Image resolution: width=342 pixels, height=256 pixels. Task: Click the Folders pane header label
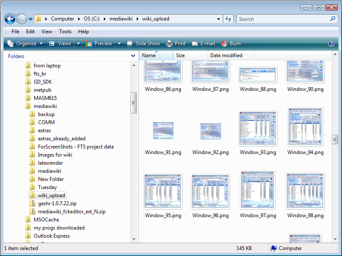16,56
